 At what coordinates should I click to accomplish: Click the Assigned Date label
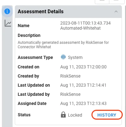(x=32, y=104)
